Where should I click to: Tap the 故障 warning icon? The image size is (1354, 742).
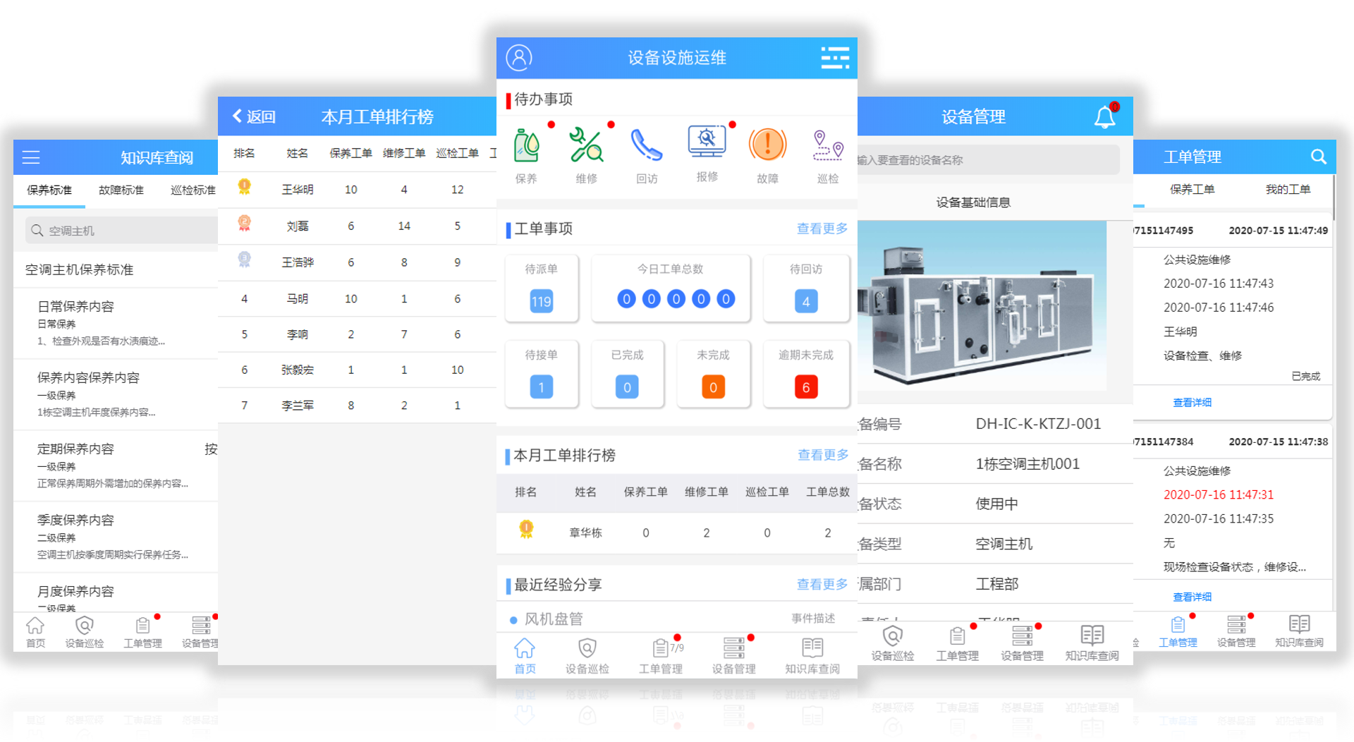767,145
